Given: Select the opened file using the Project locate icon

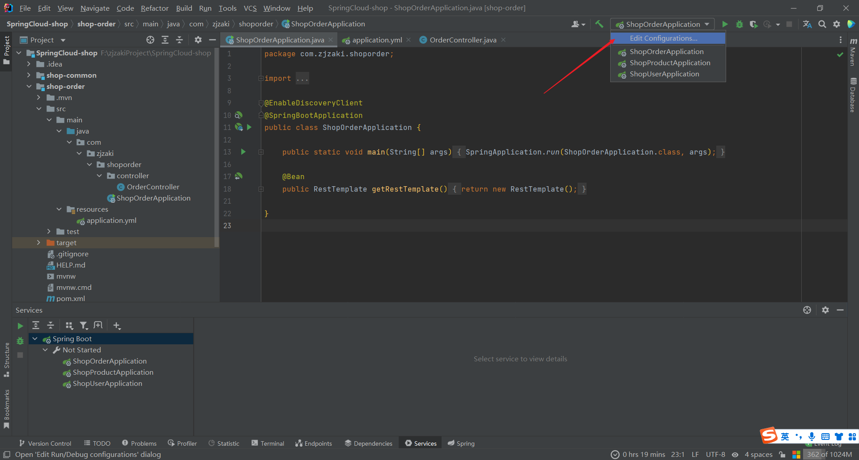Looking at the screenshot, I should (x=150, y=40).
